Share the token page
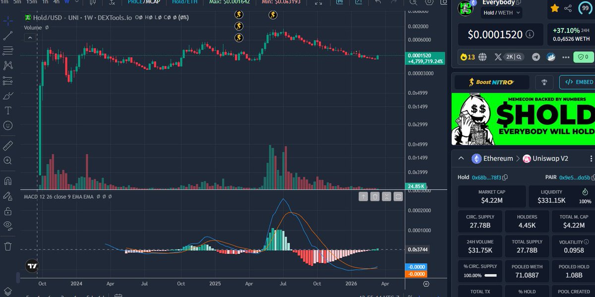595x297 pixels. click(568, 8)
